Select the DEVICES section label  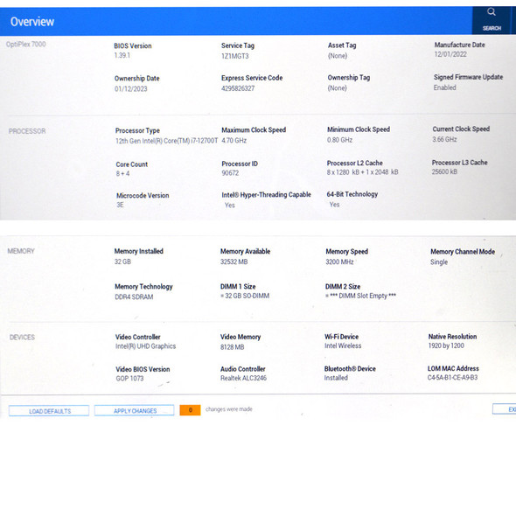[22, 338]
